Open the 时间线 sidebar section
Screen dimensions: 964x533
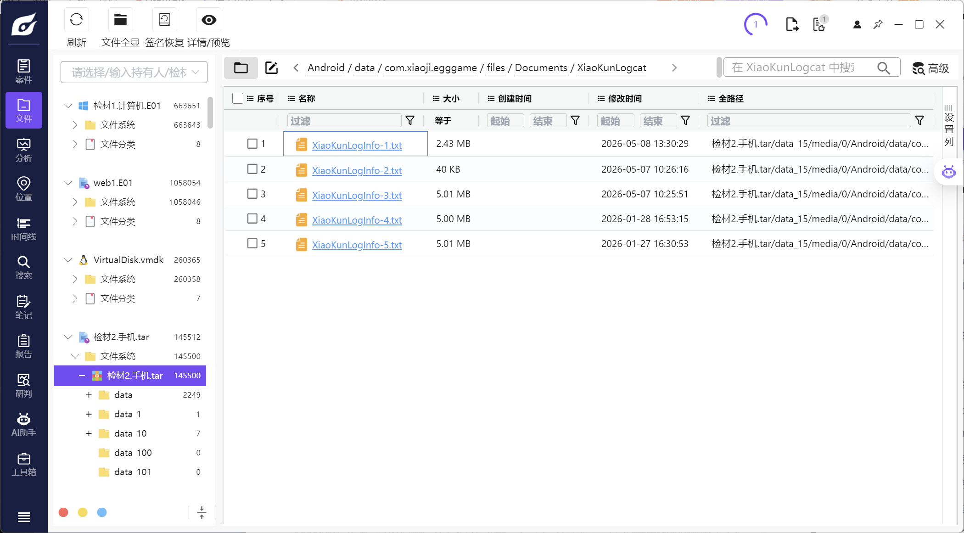pos(24,229)
